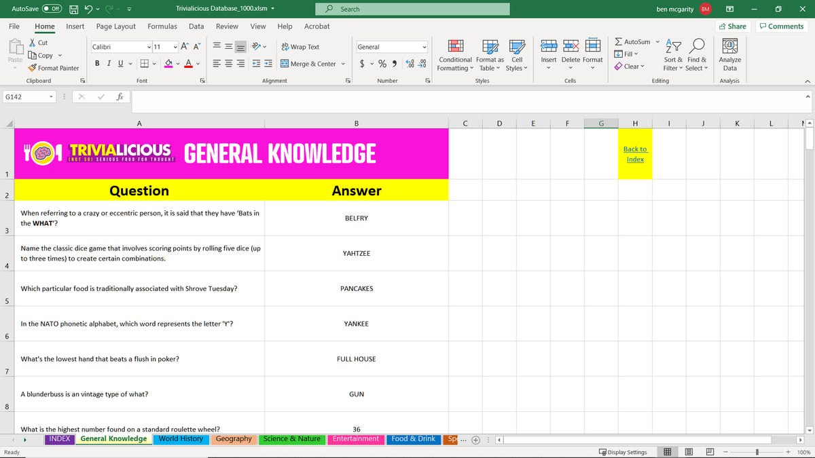This screenshot has width=815, height=458.
Task: Open the font size 11 dropdown
Action: pyautogui.click(x=176, y=47)
